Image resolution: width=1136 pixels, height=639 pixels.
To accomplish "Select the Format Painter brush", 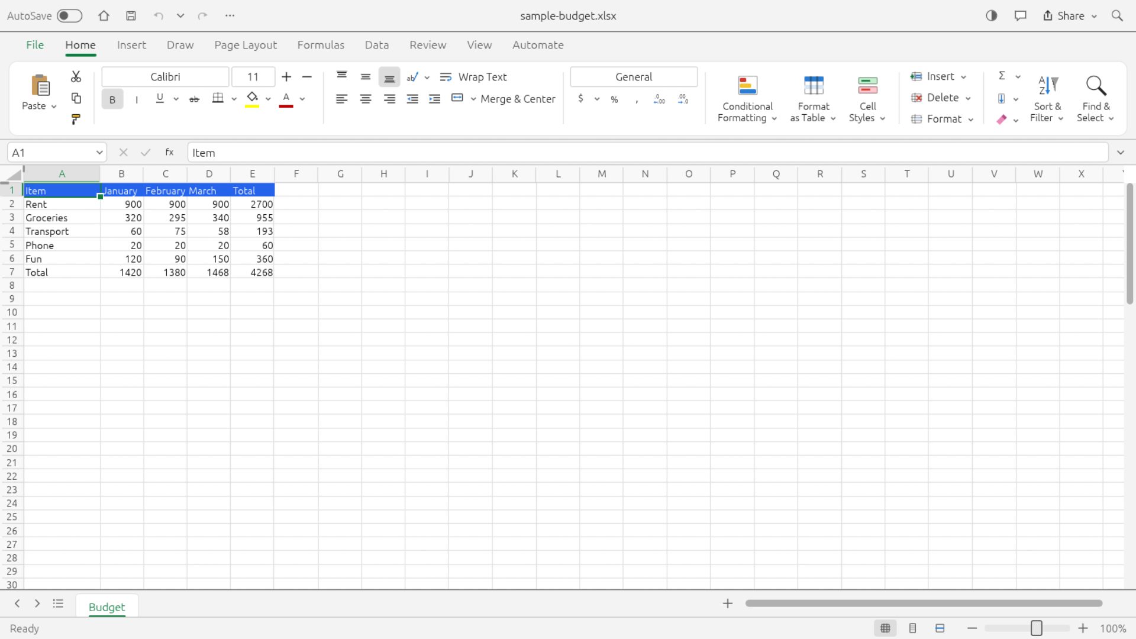I will [x=76, y=120].
